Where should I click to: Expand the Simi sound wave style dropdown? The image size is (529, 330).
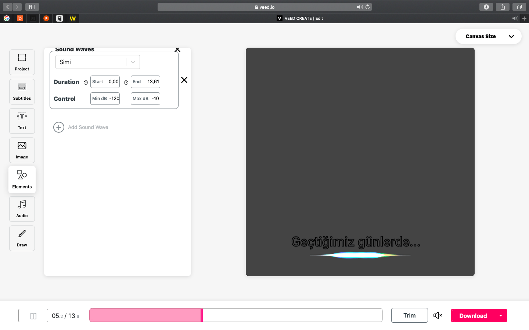click(133, 62)
